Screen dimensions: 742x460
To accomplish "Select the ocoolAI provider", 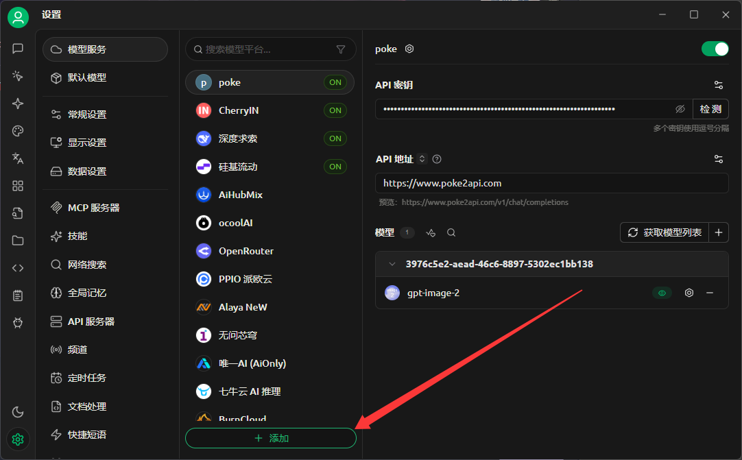I will (270, 223).
